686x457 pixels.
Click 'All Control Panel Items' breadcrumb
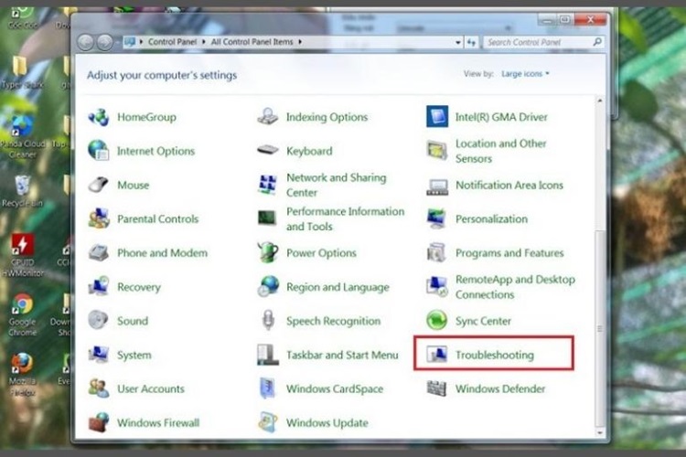point(252,42)
